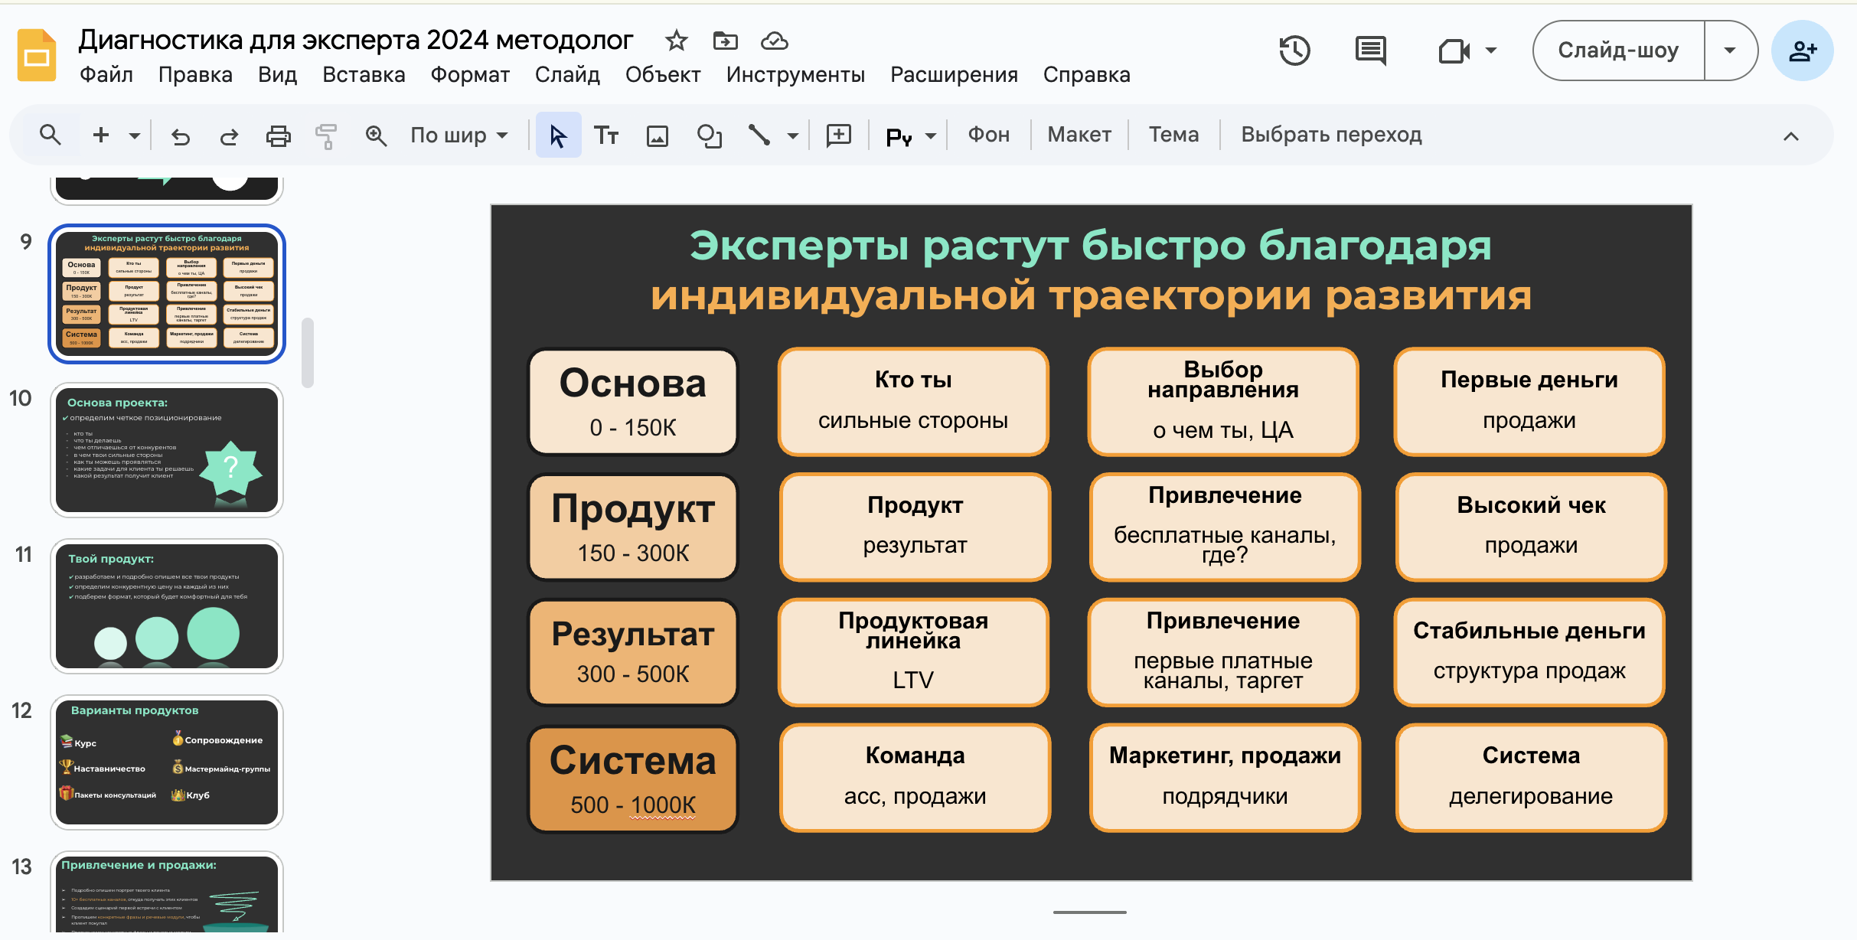Click the Выбрать переход button

click(1331, 135)
